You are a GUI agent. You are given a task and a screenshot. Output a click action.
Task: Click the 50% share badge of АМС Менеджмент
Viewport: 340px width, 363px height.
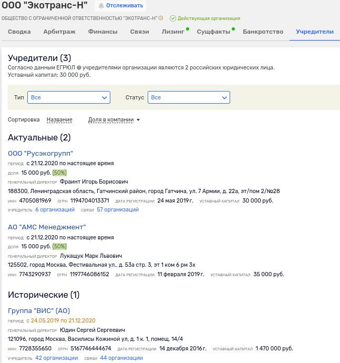point(59,247)
